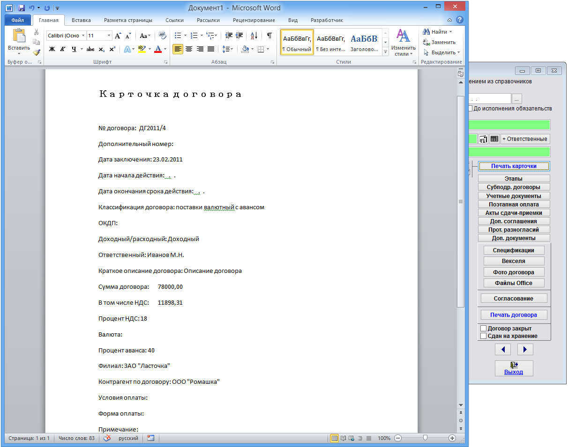Apply red font color swatch
Viewport: 568px width, 447px height.
coord(158,49)
